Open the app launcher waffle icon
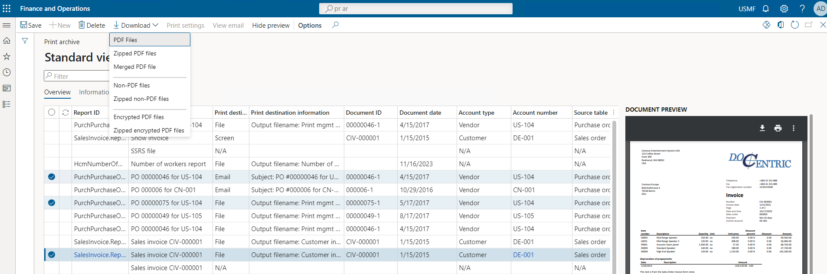This screenshot has height=274, width=827. click(x=7, y=9)
